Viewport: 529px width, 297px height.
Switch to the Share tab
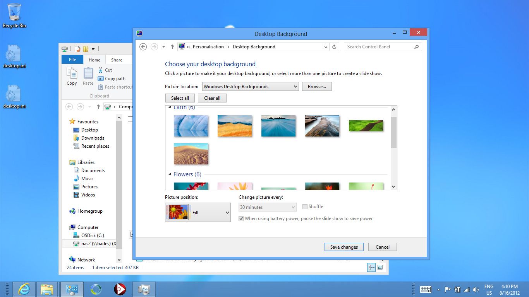point(117,60)
